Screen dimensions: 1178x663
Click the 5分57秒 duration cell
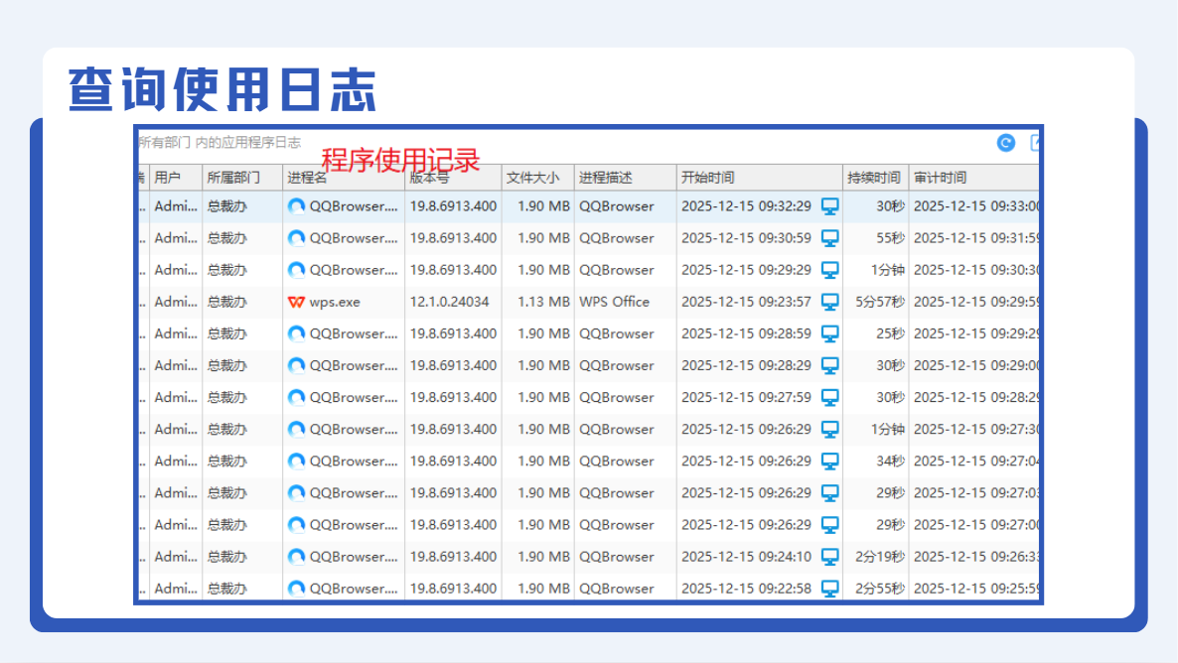coord(880,302)
